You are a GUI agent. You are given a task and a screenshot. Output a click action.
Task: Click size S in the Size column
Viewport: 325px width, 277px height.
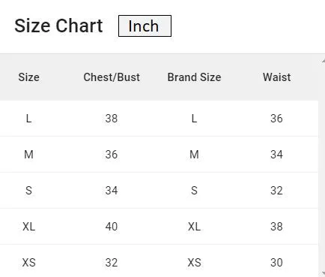click(x=28, y=191)
